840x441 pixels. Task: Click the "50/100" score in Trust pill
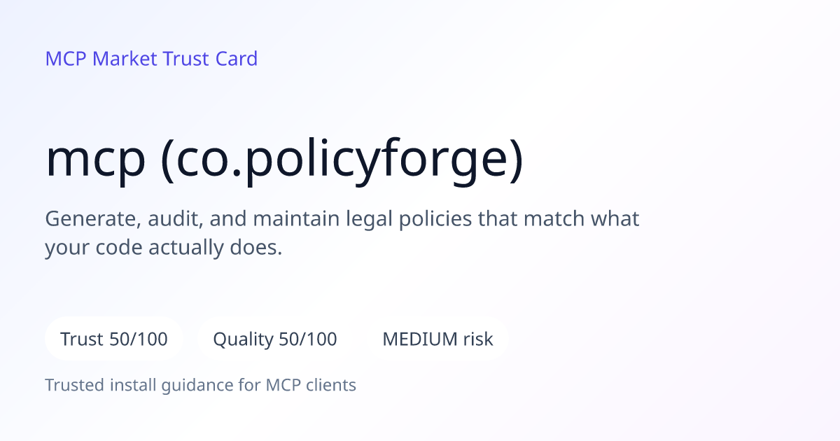[139, 339]
